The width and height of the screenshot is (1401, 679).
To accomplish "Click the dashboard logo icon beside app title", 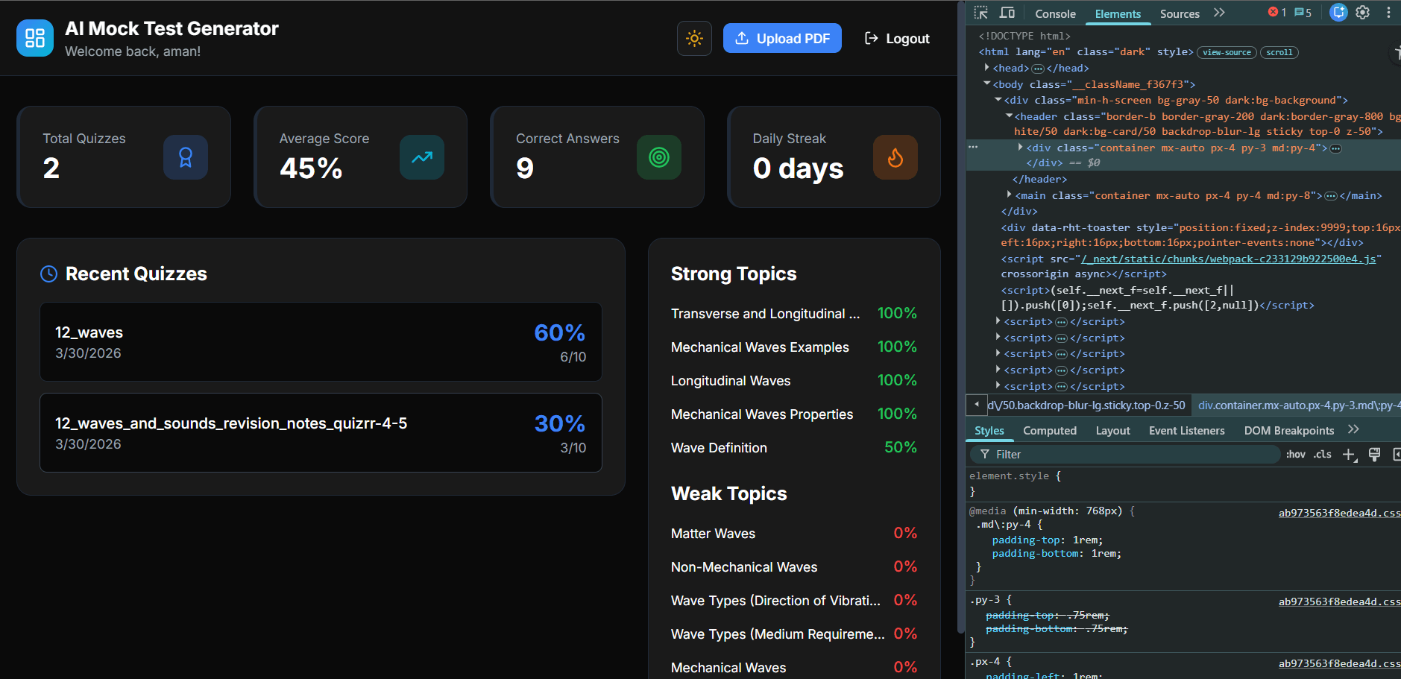I will tap(35, 38).
